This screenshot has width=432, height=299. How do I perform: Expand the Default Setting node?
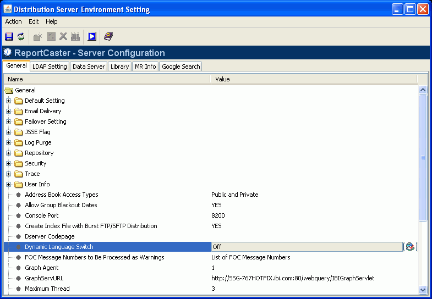tap(9, 101)
